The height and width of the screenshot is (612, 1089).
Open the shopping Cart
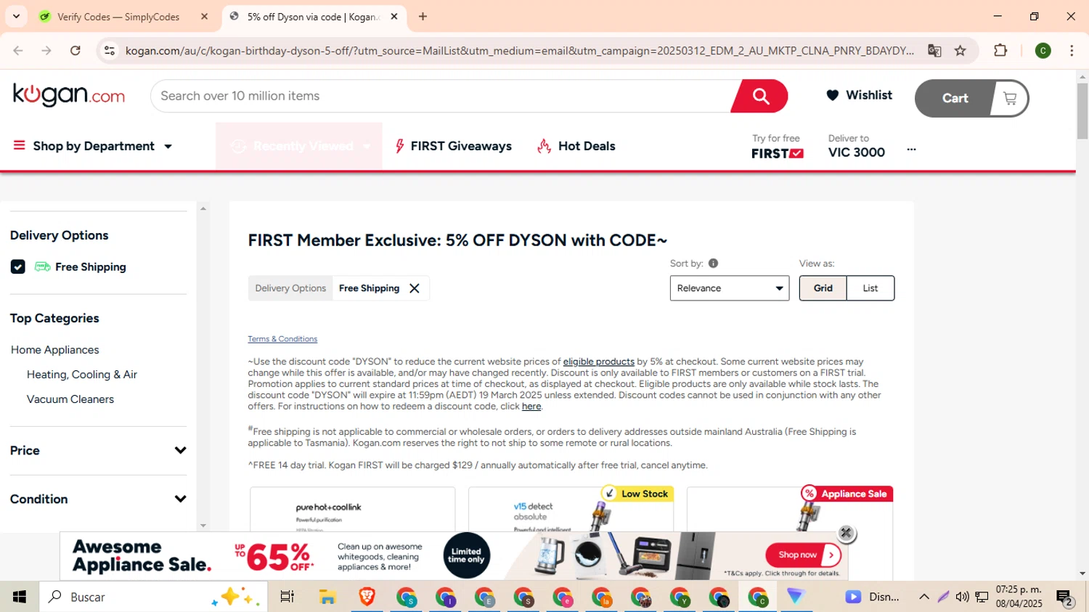coord(972,98)
